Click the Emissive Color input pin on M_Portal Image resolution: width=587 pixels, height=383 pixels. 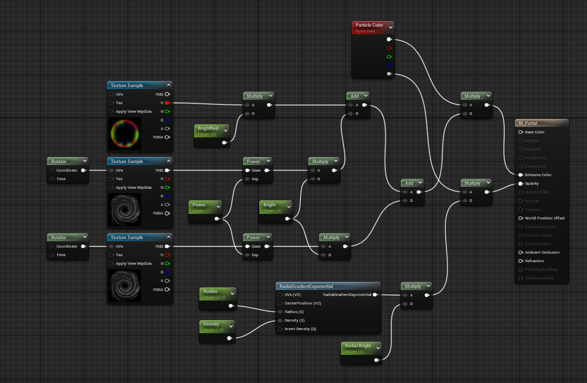coord(520,175)
